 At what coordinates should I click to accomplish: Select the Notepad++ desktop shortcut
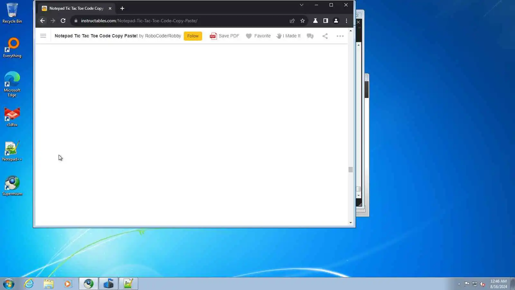click(12, 151)
